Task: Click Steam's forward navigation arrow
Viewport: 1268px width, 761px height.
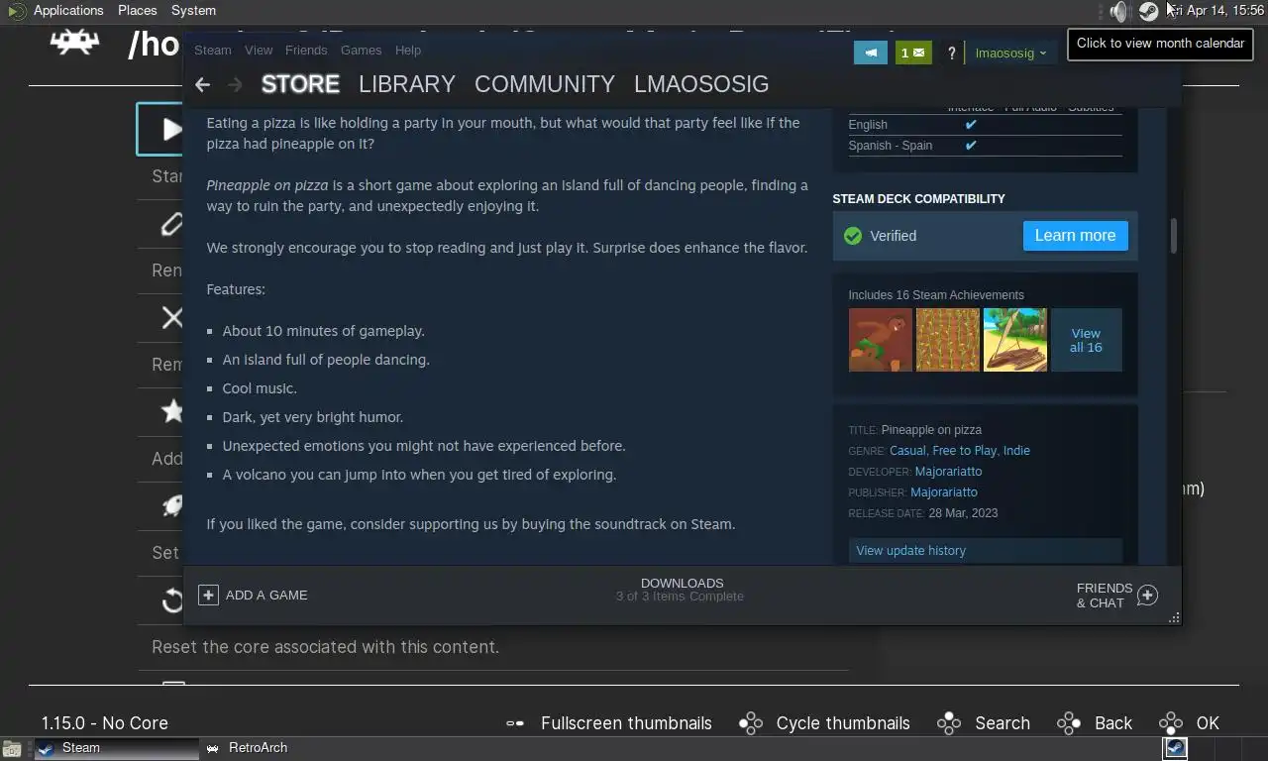Action: coord(235,84)
